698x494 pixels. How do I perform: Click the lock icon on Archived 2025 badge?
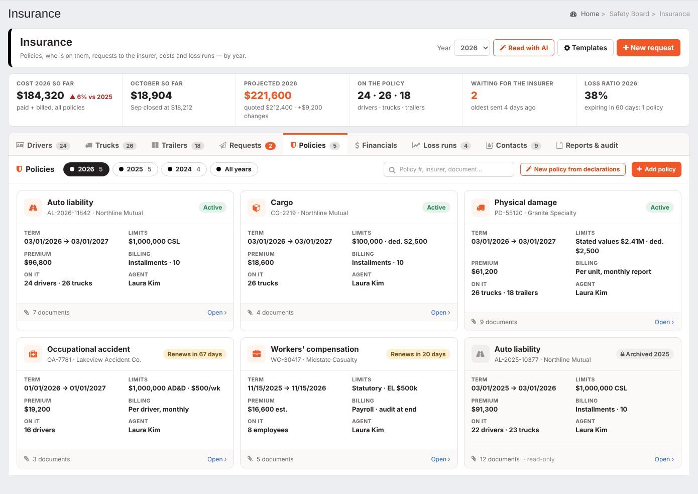click(623, 354)
